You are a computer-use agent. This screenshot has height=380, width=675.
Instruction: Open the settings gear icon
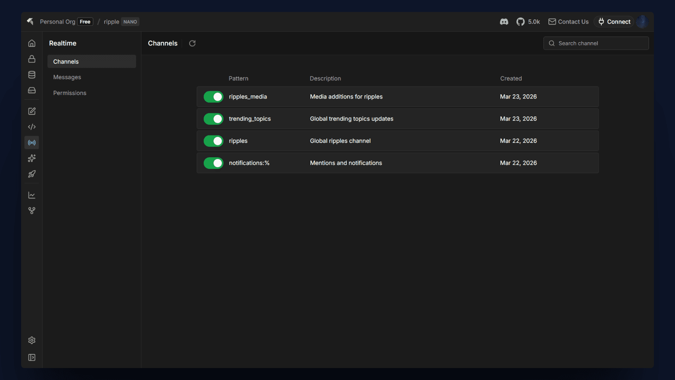pos(32,340)
